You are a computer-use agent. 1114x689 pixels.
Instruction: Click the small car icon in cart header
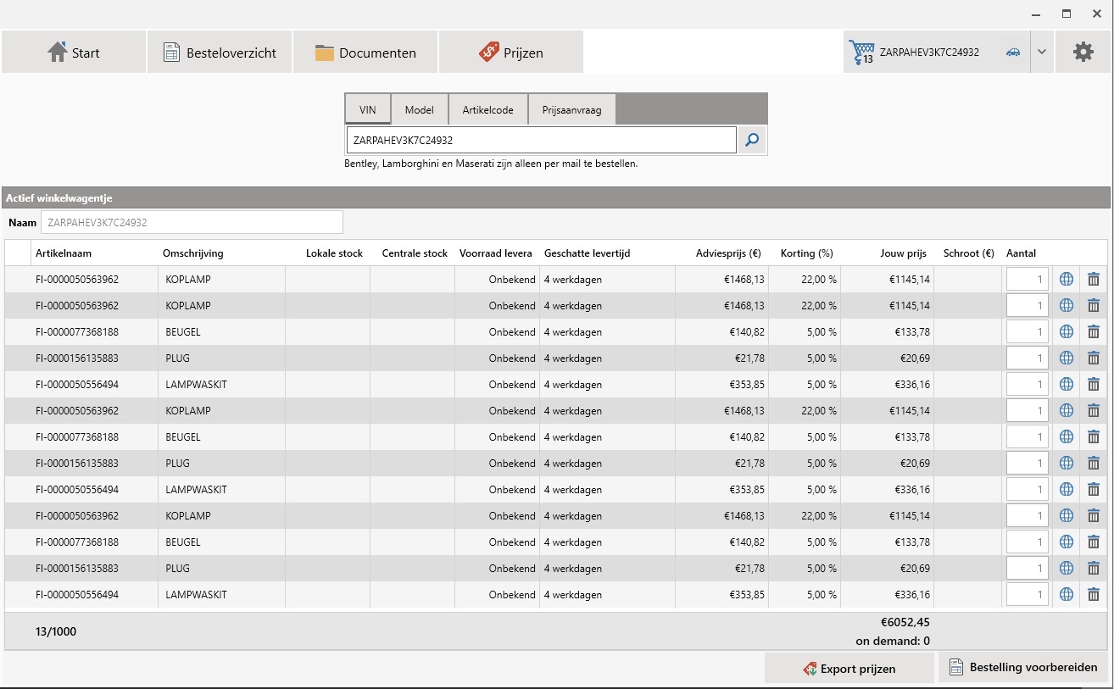pyautogui.click(x=1012, y=53)
